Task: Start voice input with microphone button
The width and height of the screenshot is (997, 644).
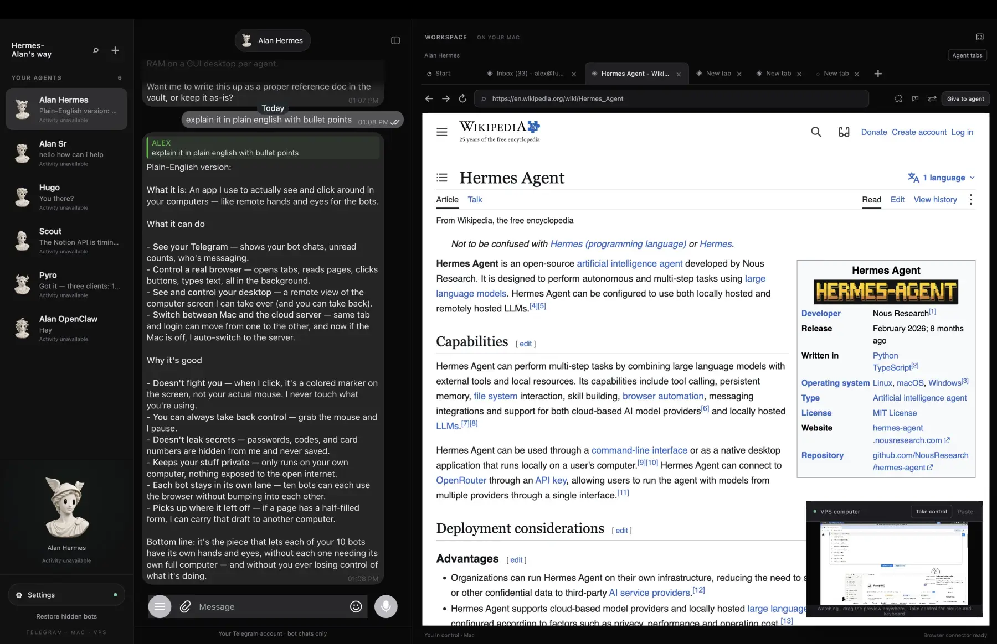Action: [x=386, y=606]
